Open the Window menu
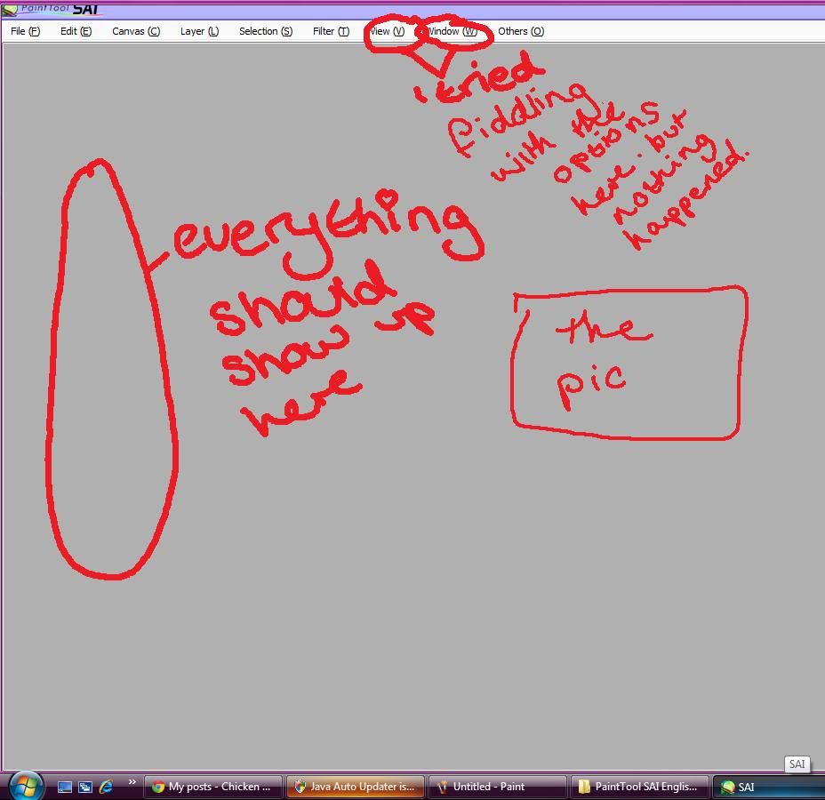Screen dimensions: 825x800 pos(452,31)
